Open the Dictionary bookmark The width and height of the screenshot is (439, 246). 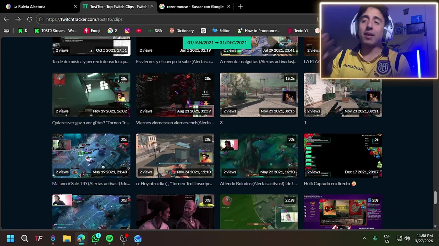tap(182, 31)
